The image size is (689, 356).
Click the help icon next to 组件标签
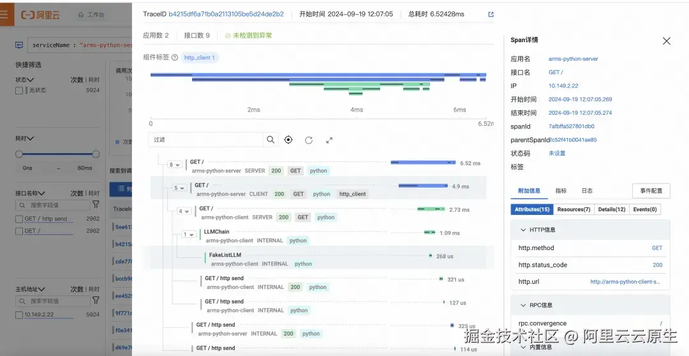pos(174,57)
